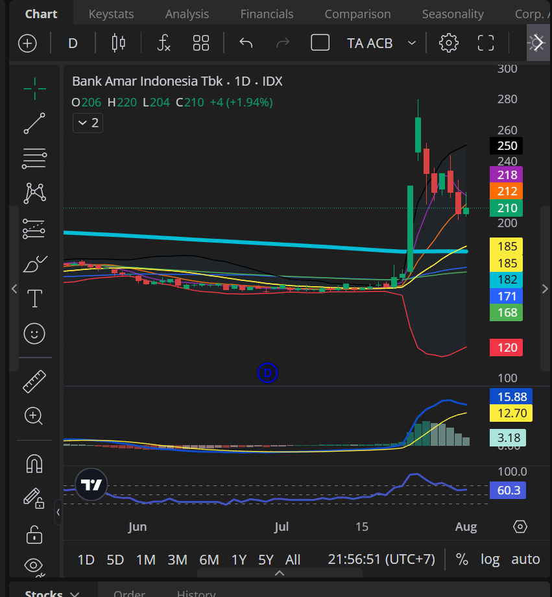Set time range to 1D
This screenshot has width=552, height=597.
pyautogui.click(x=86, y=559)
